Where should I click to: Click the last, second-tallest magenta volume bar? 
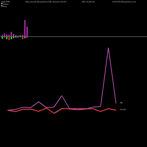coord(27,32)
